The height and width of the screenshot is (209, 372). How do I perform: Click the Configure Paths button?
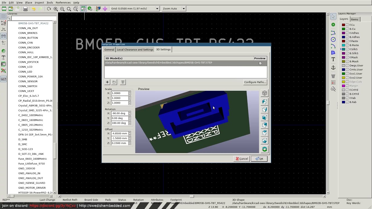click(255, 82)
